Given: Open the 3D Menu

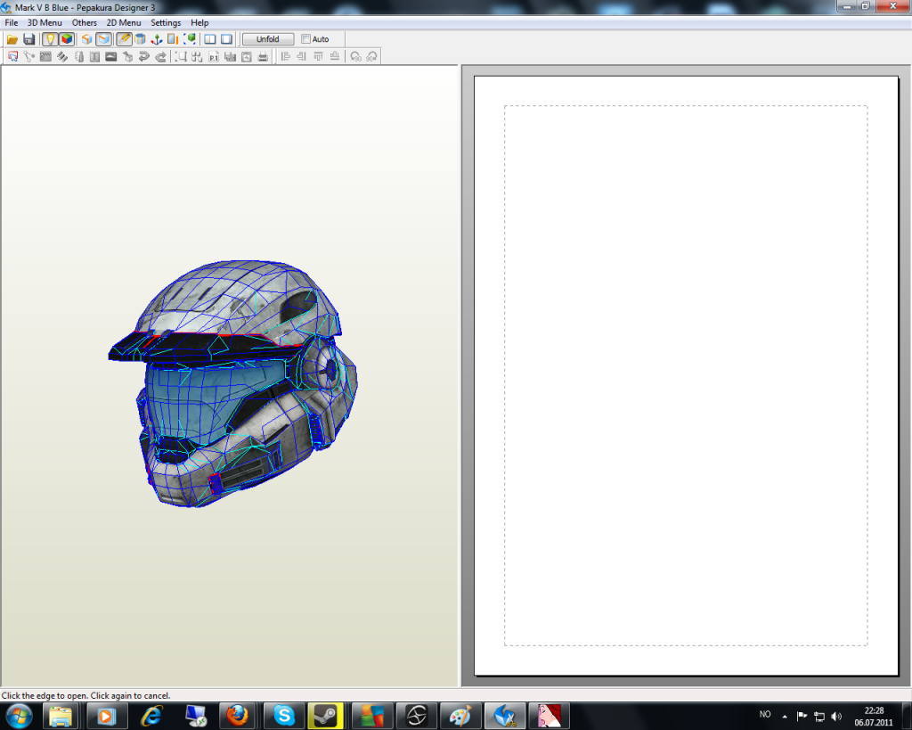Looking at the screenshot, I should [45, 22].
